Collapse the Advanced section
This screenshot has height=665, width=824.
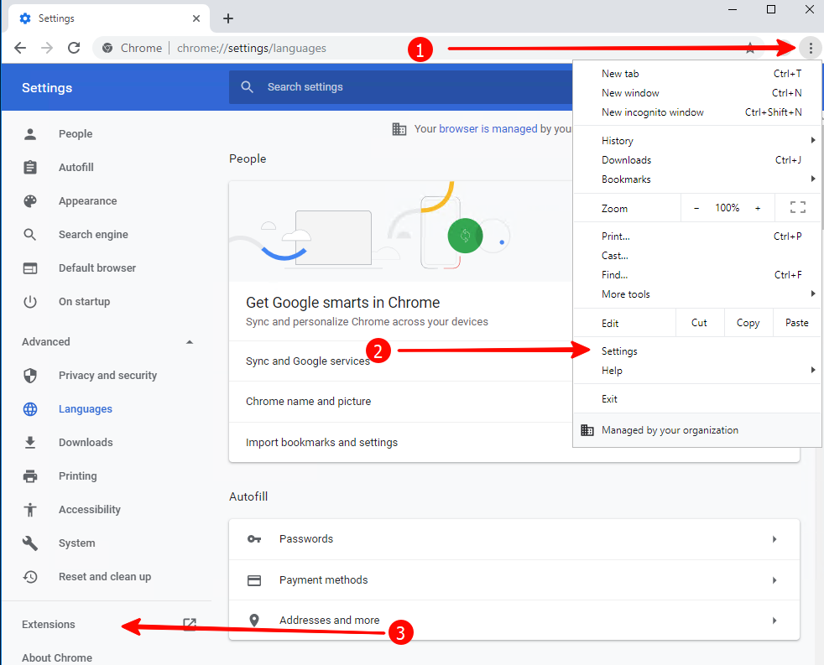190,342
